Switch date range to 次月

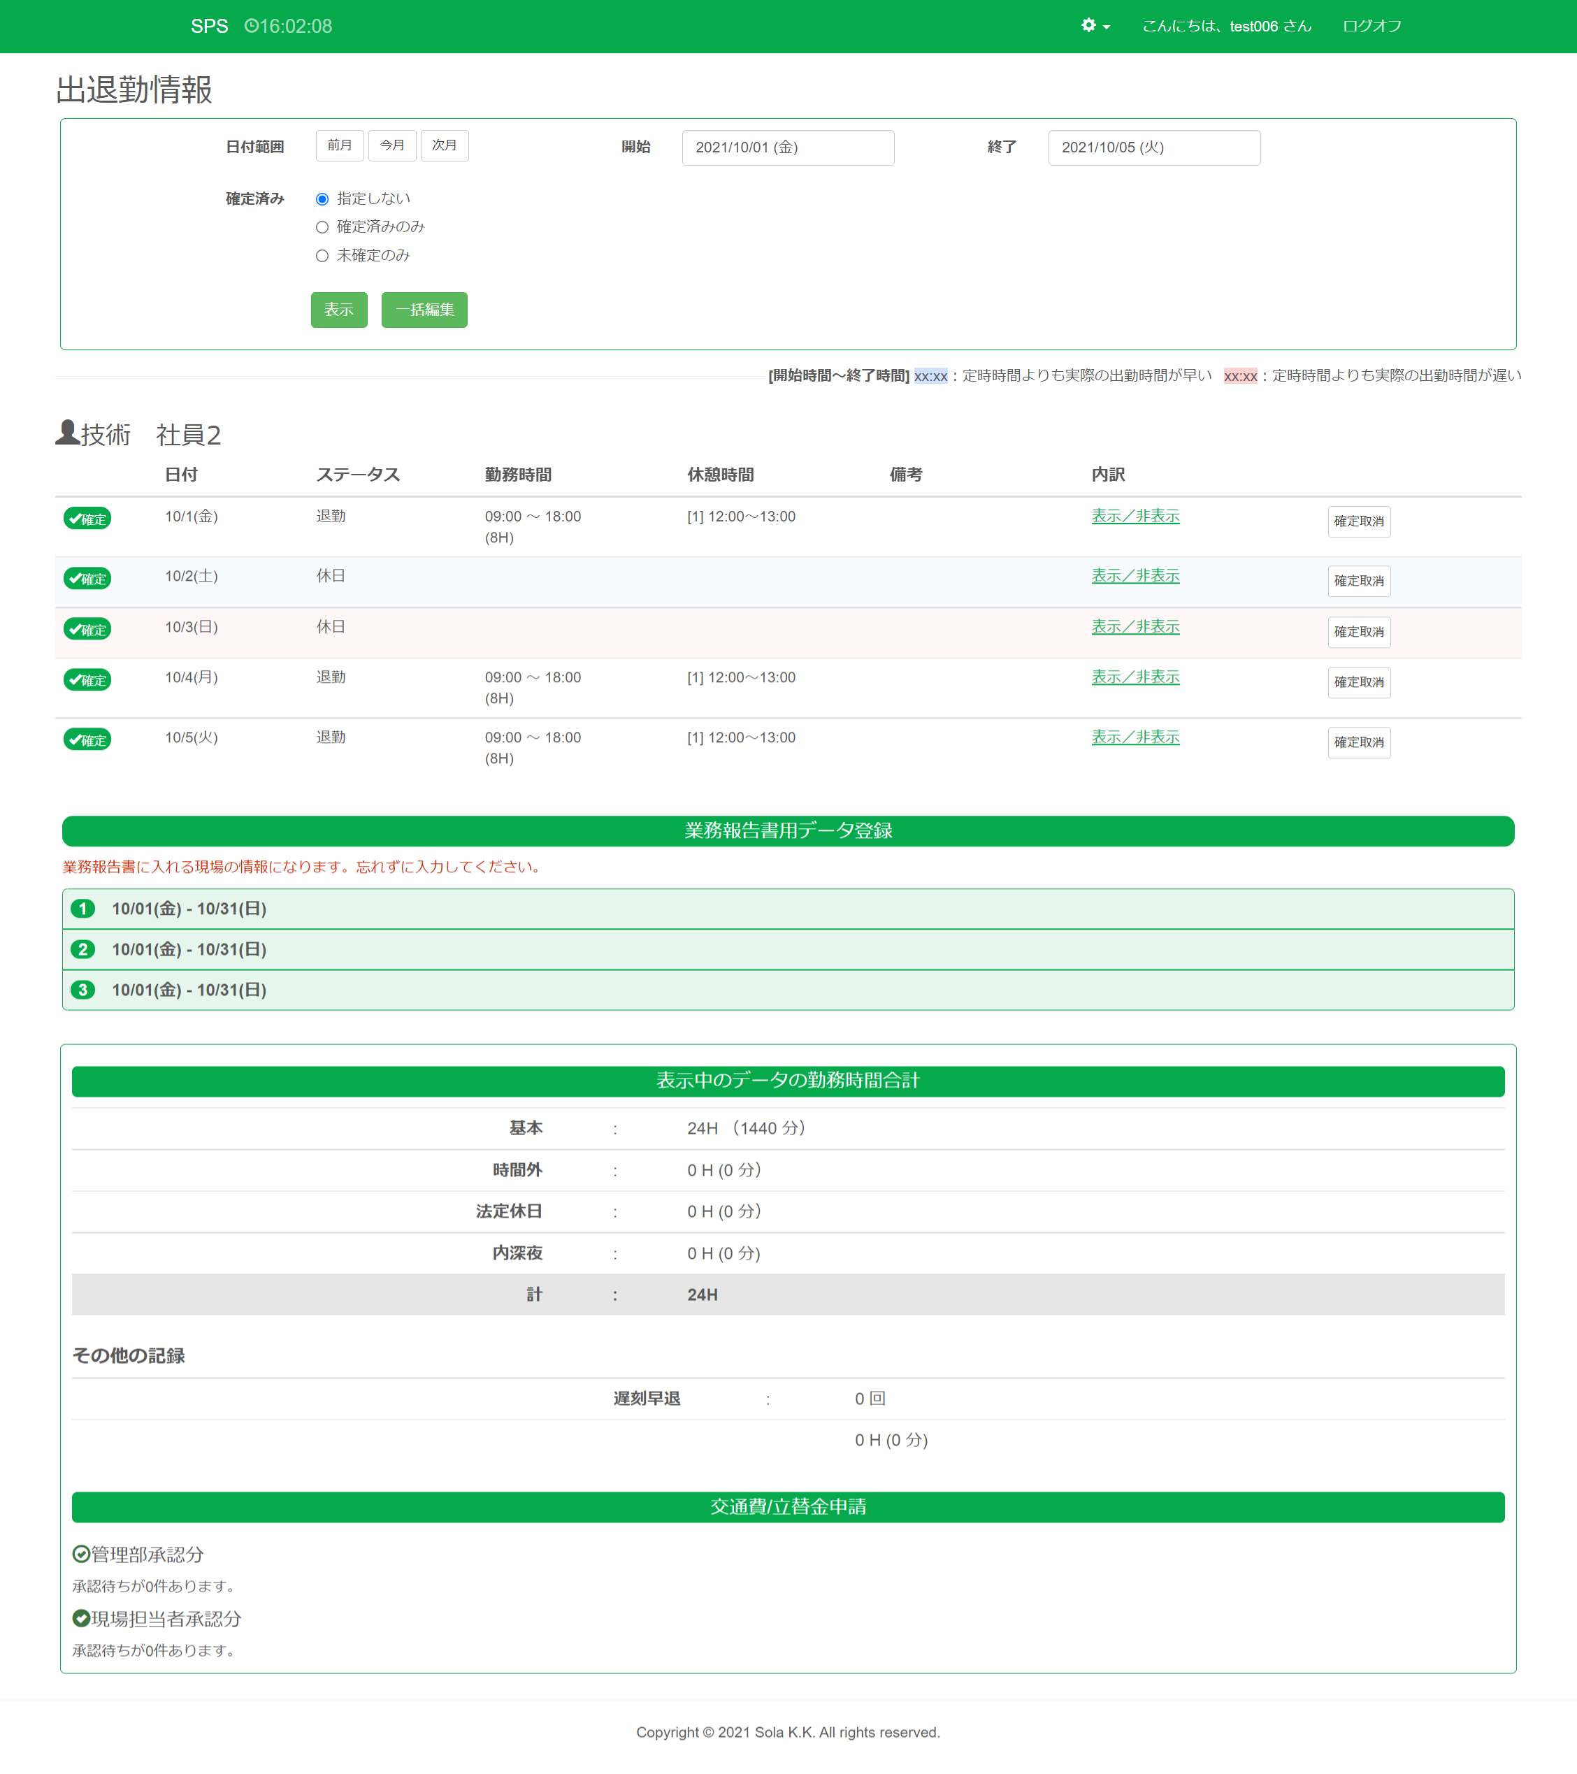pos(445,145)
